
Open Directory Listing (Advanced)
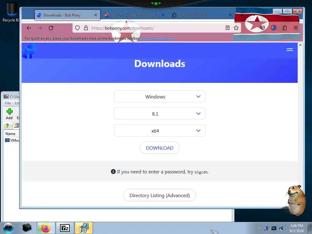pyautogui.click(x=160, y=195)
